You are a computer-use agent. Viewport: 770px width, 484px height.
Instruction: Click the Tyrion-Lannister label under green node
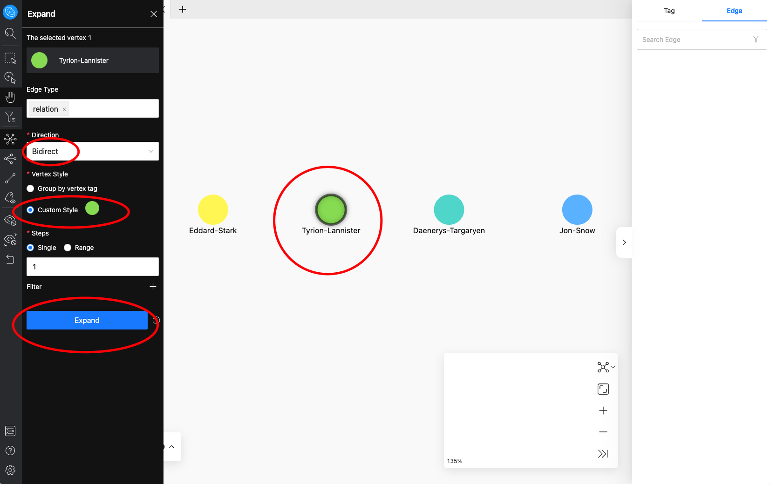[x=331, y=230]
